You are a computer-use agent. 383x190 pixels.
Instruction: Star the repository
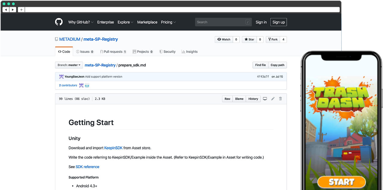click(249, 39)
